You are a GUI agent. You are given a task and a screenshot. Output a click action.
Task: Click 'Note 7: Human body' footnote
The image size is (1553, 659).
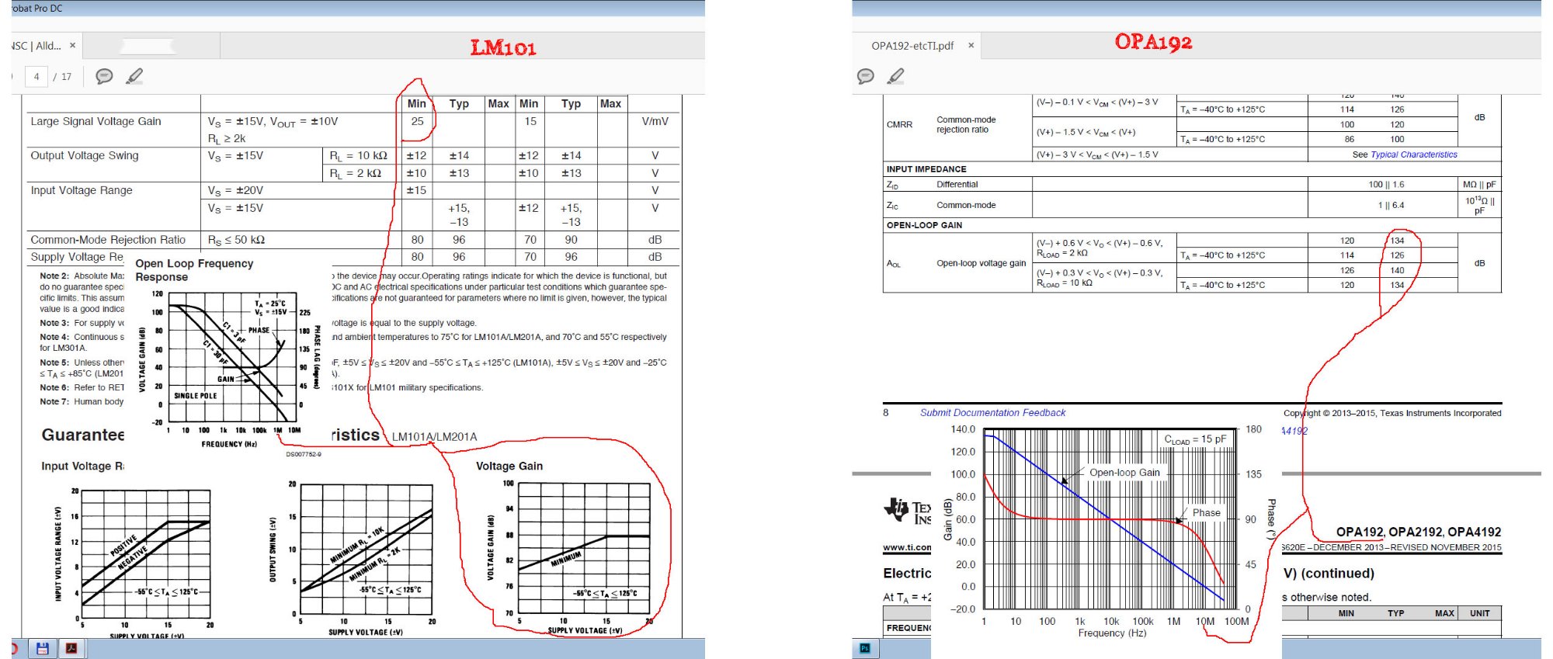[82, 401]
